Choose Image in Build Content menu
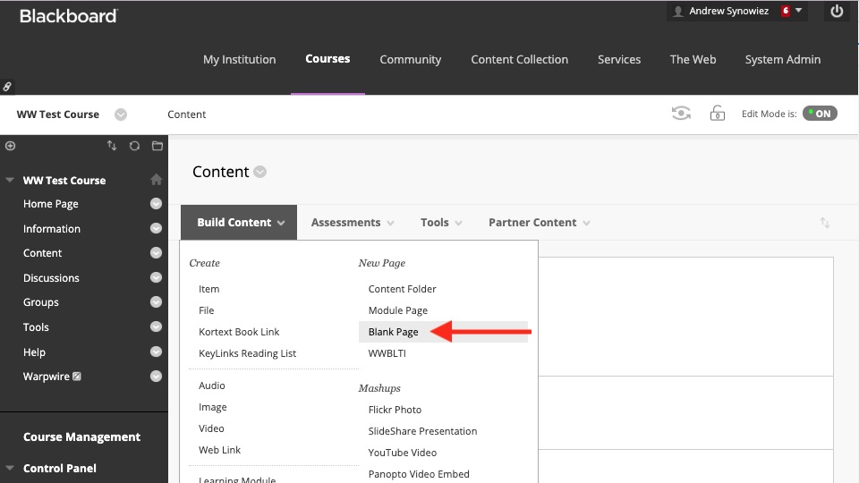859x483 pixels. [x=213, y=407]
